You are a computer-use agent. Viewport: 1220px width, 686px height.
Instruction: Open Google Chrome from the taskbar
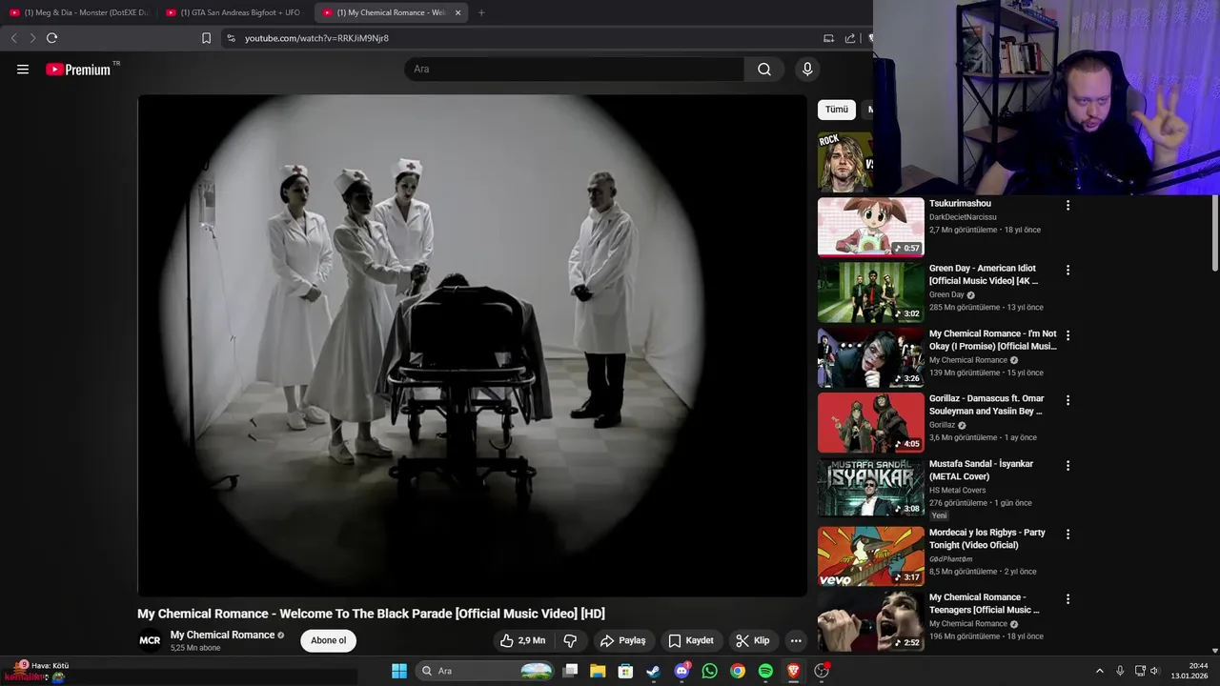click(738, 671)
